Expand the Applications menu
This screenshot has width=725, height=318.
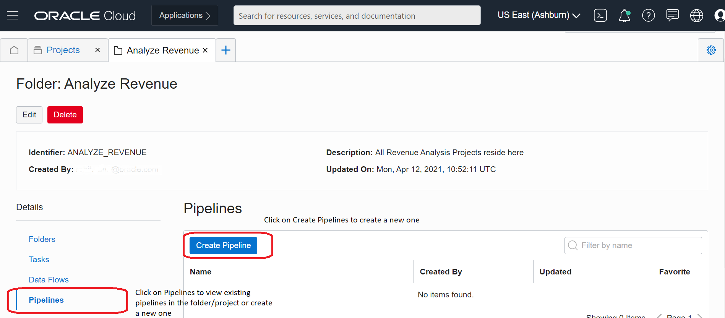185,16
